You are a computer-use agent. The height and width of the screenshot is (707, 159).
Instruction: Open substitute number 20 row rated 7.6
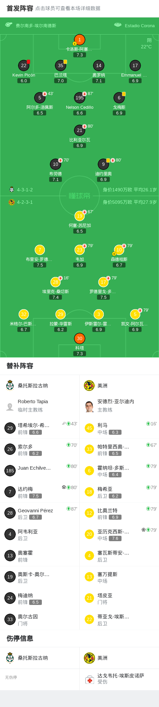tap(119, 534)
